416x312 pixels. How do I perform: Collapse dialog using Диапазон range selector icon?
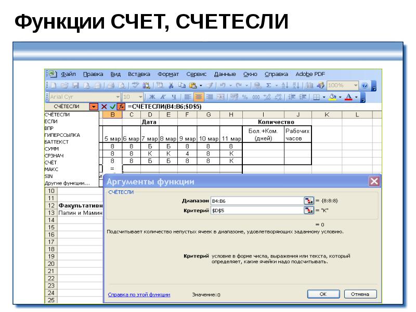[x=308, y=200]
